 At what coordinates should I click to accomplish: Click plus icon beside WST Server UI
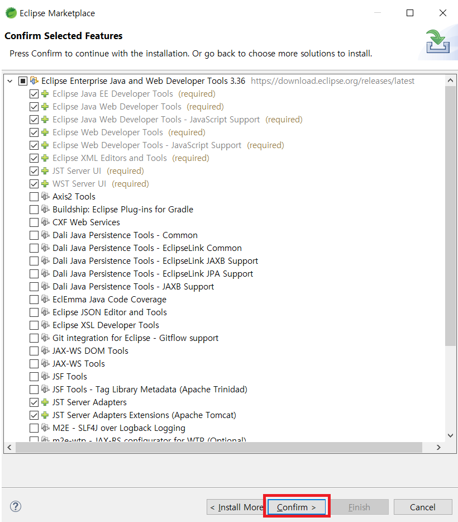tap(45, 184)
